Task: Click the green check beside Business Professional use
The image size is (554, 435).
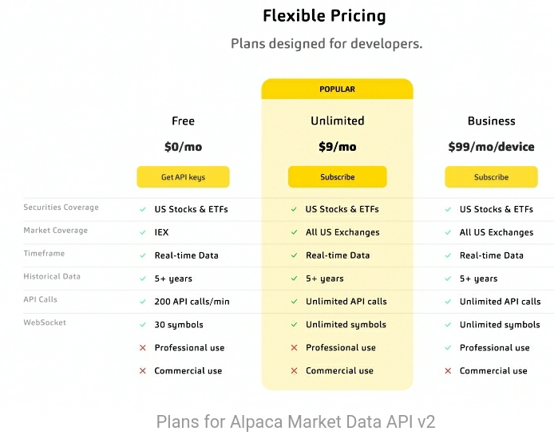Action: [x=448, y=348]
